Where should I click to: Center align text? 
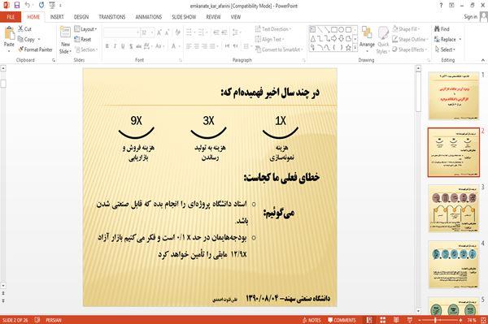[197, 46]
